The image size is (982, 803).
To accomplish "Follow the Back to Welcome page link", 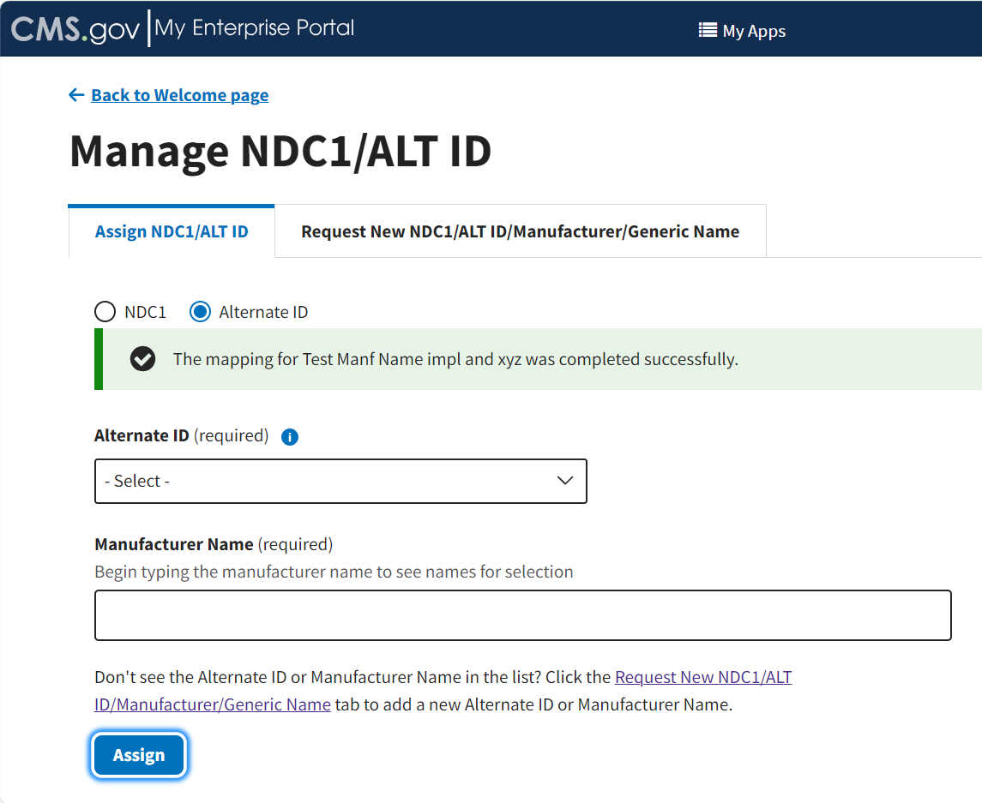I will (x=179, y=95).
